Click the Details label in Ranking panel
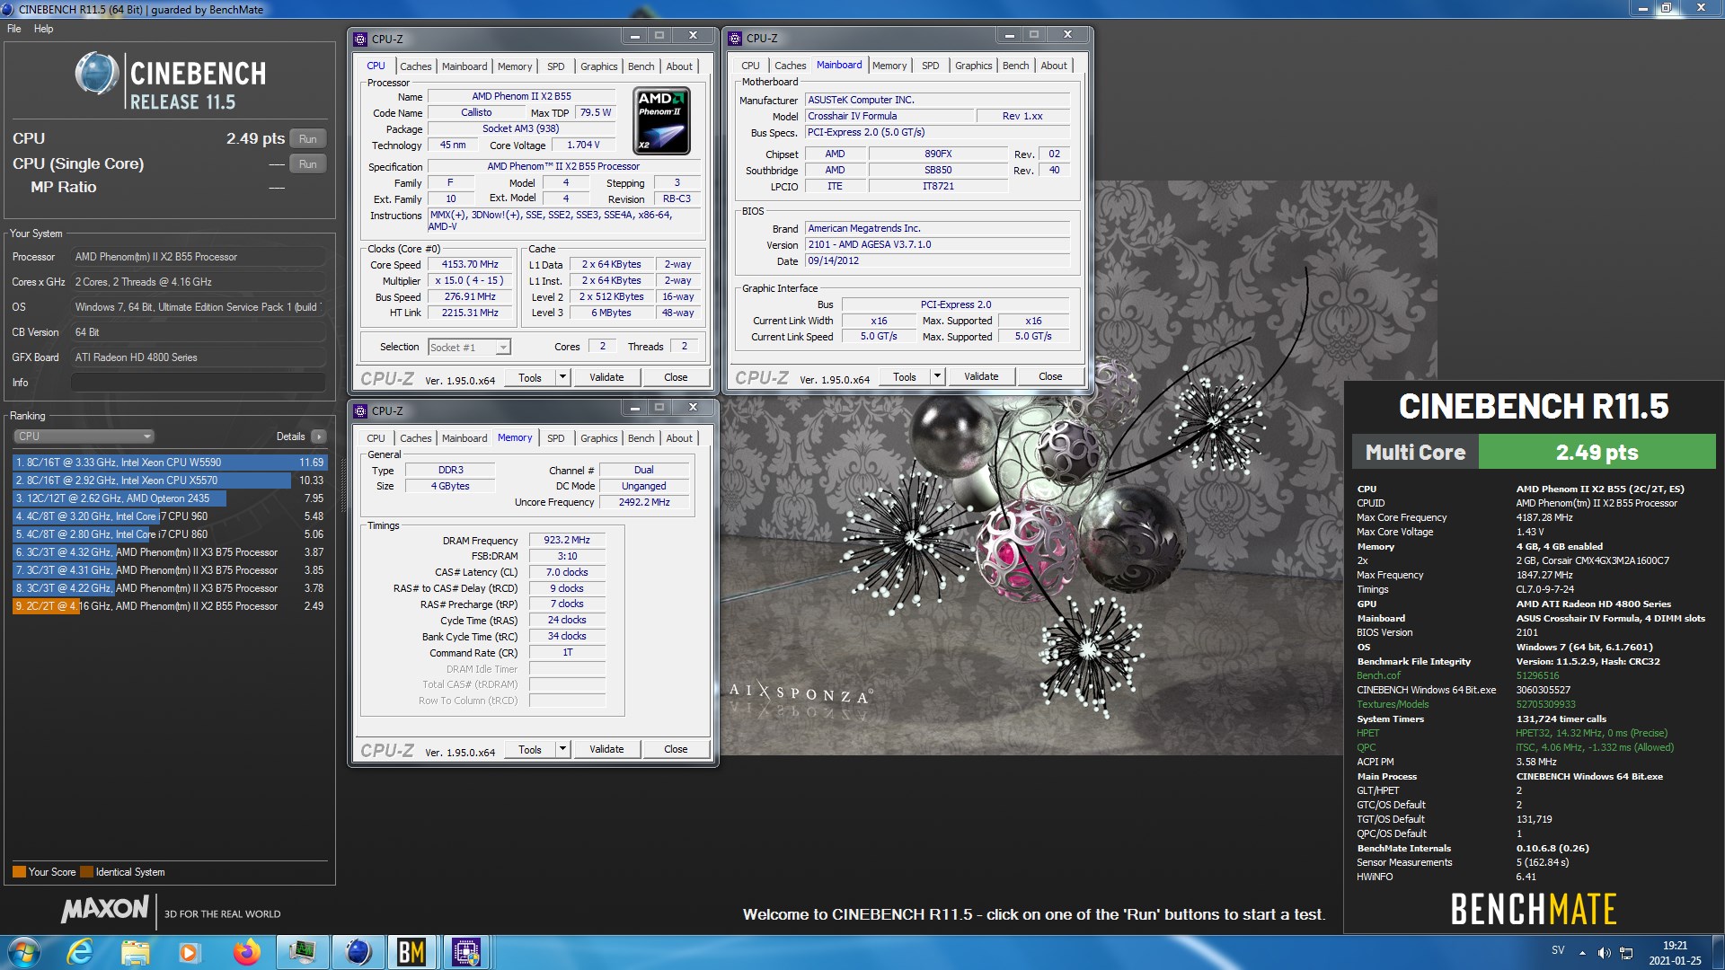The image size is (1725, 970). [x=290, y=436]
